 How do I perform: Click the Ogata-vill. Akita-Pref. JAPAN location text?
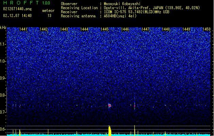(x=152, y=8)
